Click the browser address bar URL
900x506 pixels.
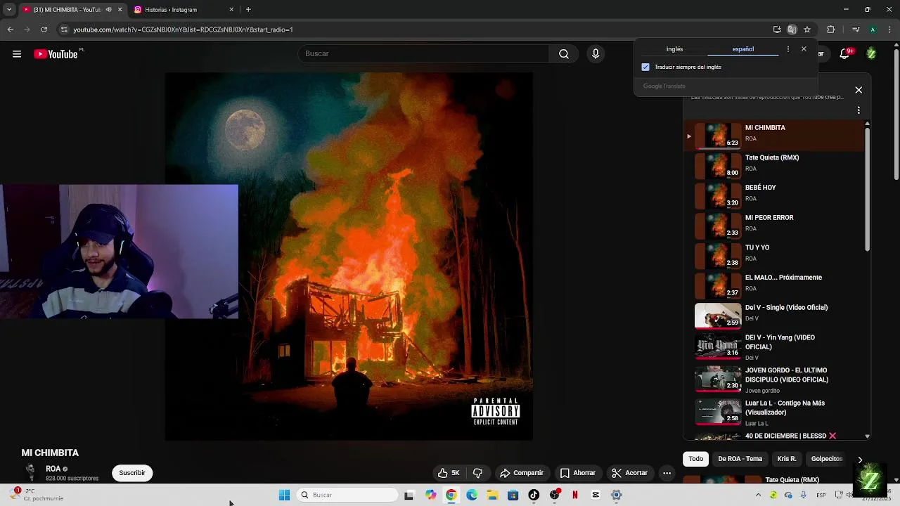coord(183,30)
